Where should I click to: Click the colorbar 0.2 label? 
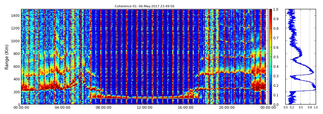click(x=276, y=85)
